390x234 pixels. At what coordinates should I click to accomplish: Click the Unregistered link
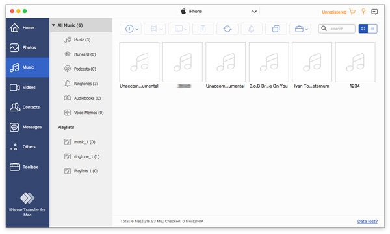click(334, 12)
